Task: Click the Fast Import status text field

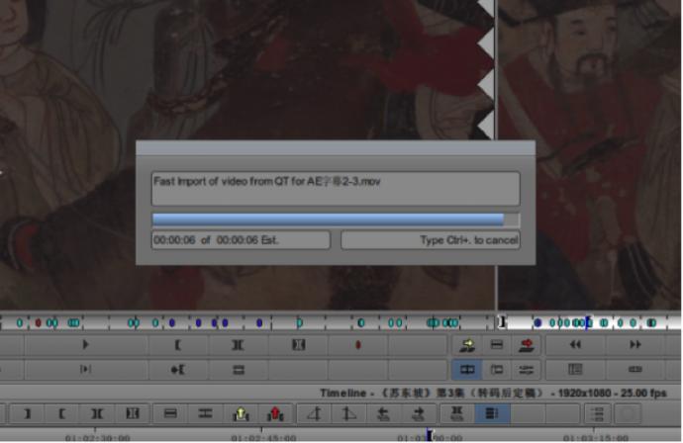Action: pos(336,189)
